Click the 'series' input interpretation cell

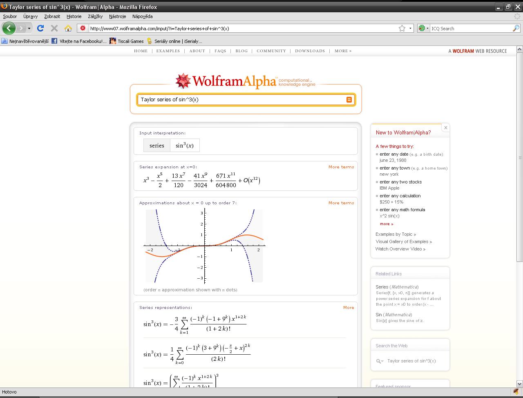(x=157, y=145)
